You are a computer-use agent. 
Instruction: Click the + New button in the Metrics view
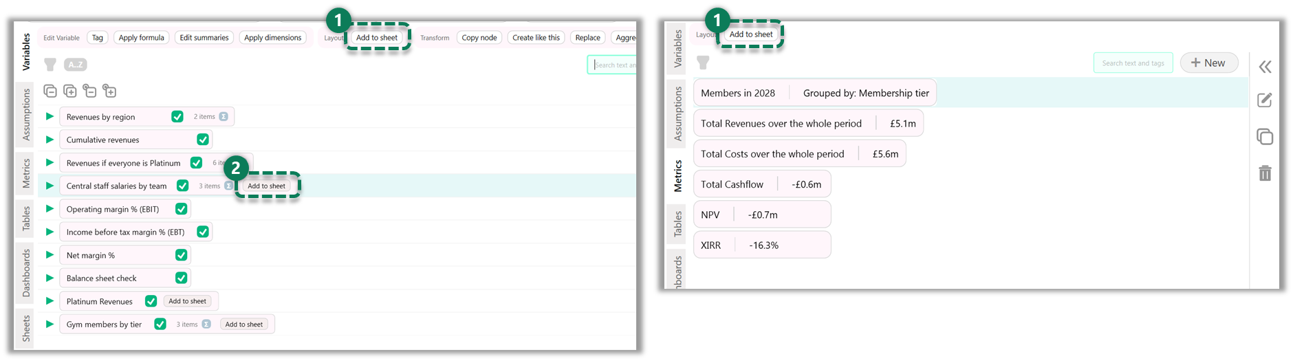1209,63
